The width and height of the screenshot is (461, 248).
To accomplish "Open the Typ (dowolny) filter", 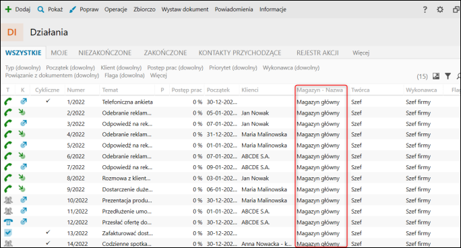I will (23, 68).
